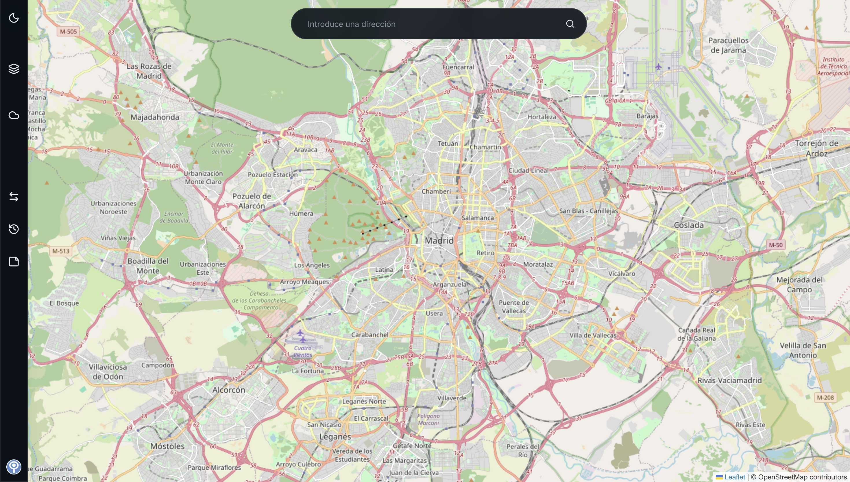Screen dimensions: 850x482
Task: Click the Barajas airport plane icon on map
Action: click(659, 67)
